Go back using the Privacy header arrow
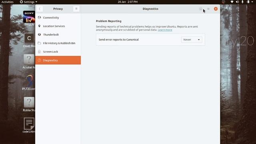256x144 pixels. pos(40,9)
